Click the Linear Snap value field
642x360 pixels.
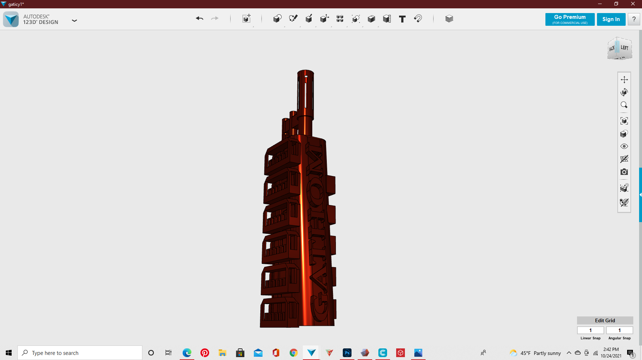coord(590,330)
